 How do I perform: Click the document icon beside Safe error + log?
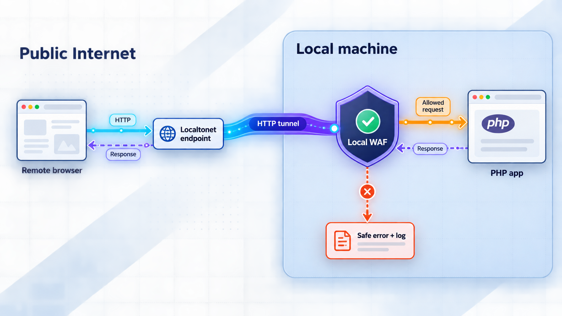(x=342, y=241)
